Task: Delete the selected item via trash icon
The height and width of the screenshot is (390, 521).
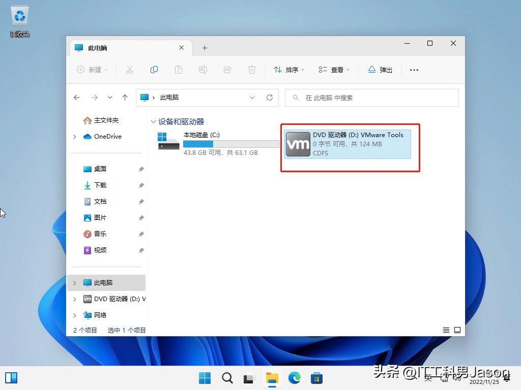Action: click(x=251, y=70)
